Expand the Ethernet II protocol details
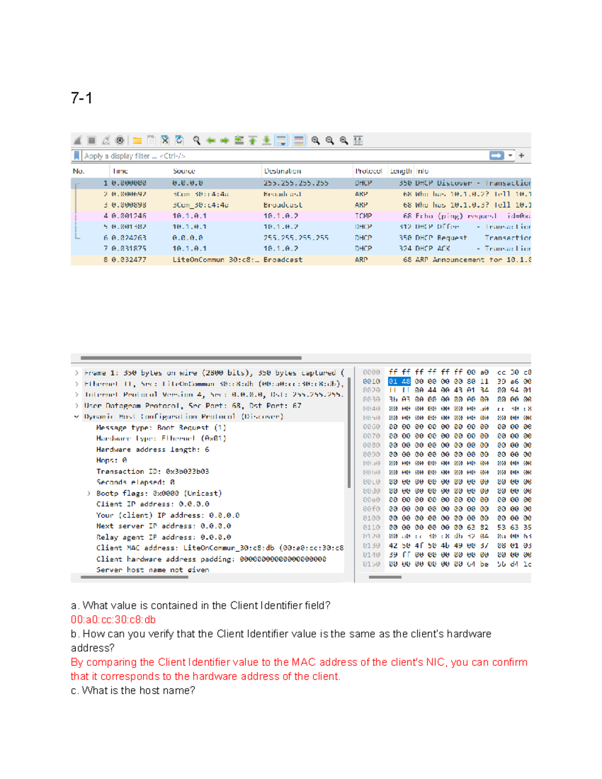The image size is (602, 779). pos(76,384)
